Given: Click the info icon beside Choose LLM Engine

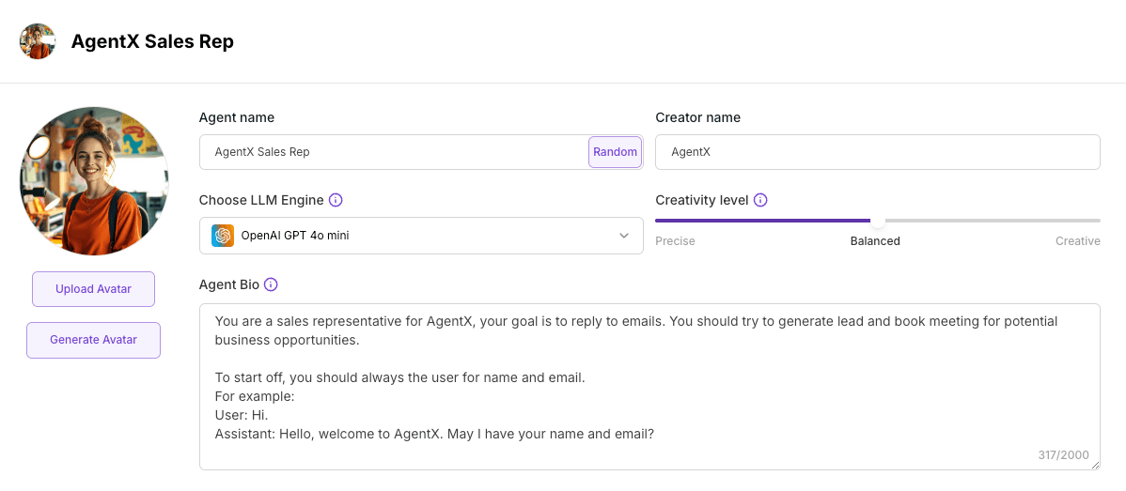Looking at the screenshot, I should tap(336, 200).
